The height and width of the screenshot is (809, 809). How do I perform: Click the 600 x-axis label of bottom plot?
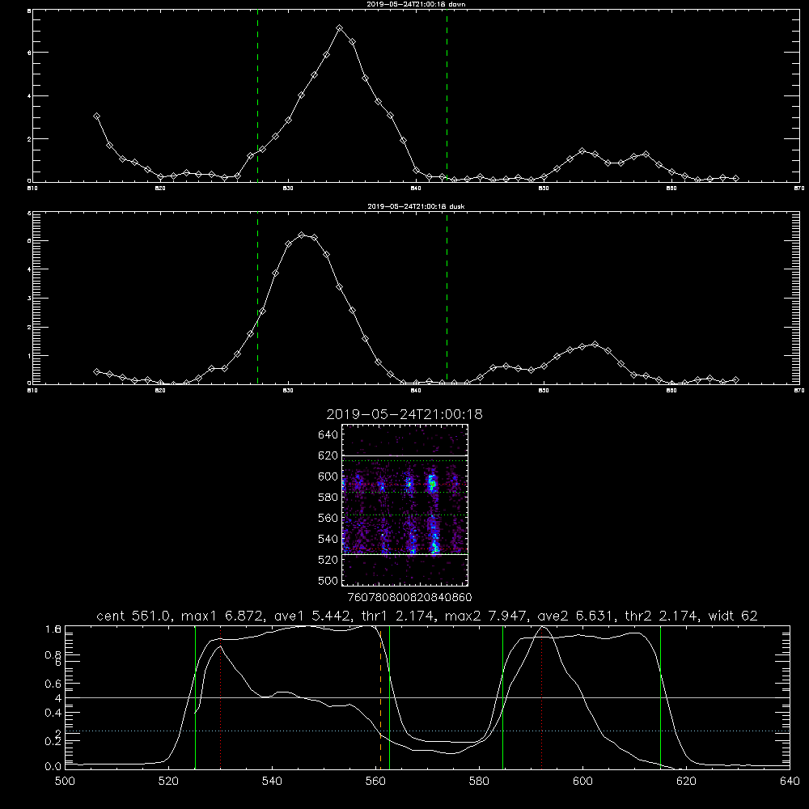click(582, 781)
